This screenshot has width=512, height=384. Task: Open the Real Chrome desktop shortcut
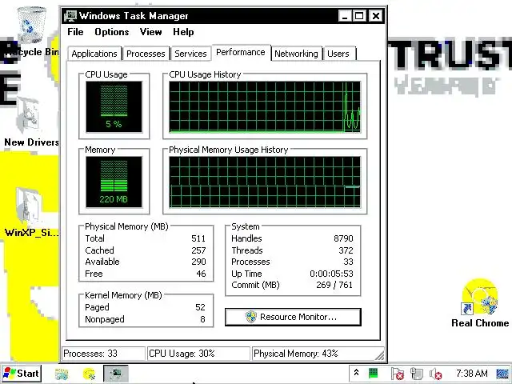pos(480,297)
